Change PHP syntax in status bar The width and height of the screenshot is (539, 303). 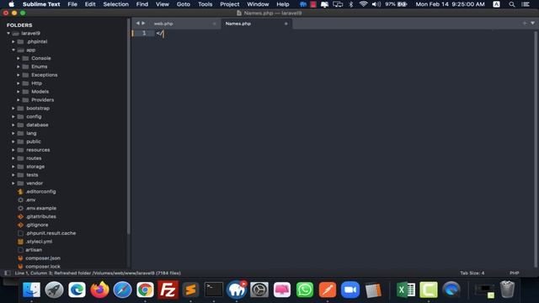(515, 273)
